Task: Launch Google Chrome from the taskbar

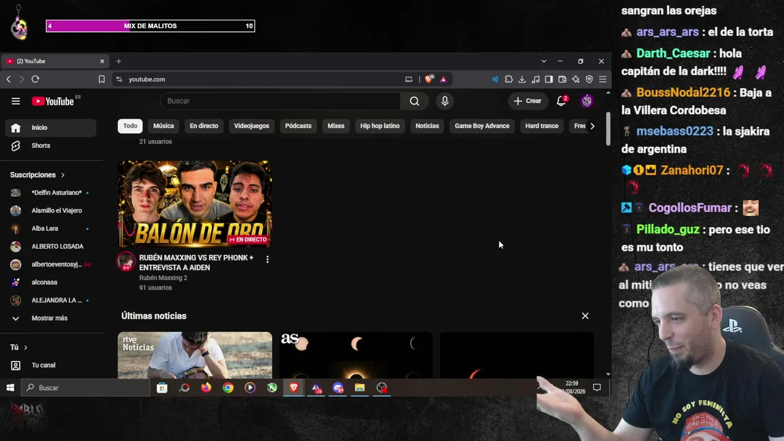Action: coord(228,388)
